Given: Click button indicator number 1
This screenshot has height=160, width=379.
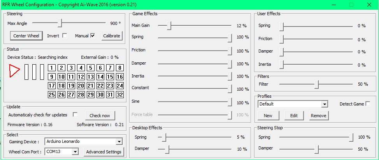Looking at the screenshot, I should click(52, 68).
